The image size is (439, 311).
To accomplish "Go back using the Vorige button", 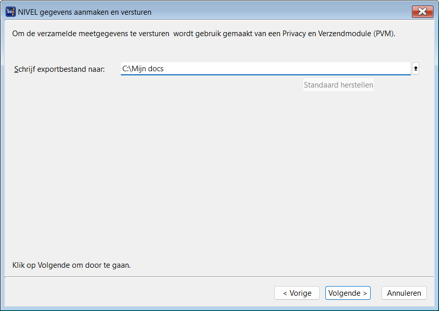I will point(297,293).
